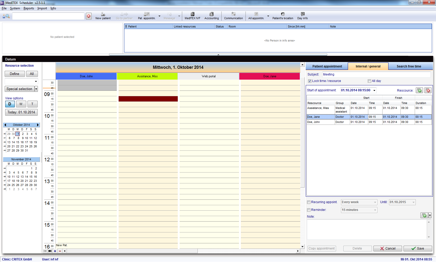
Task: Click the Subject field containing Meeting
Action: (x=376, y=74)
